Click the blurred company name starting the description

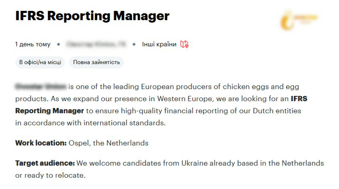click(41, 86)
